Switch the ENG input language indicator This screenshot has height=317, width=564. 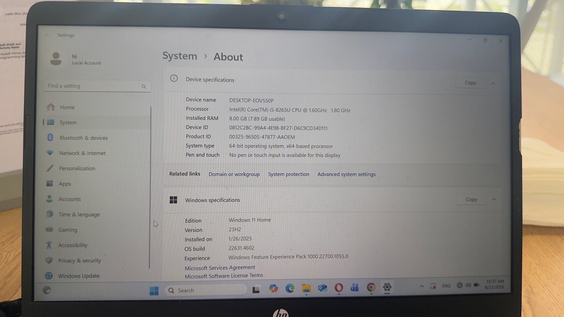coord(446,286)
